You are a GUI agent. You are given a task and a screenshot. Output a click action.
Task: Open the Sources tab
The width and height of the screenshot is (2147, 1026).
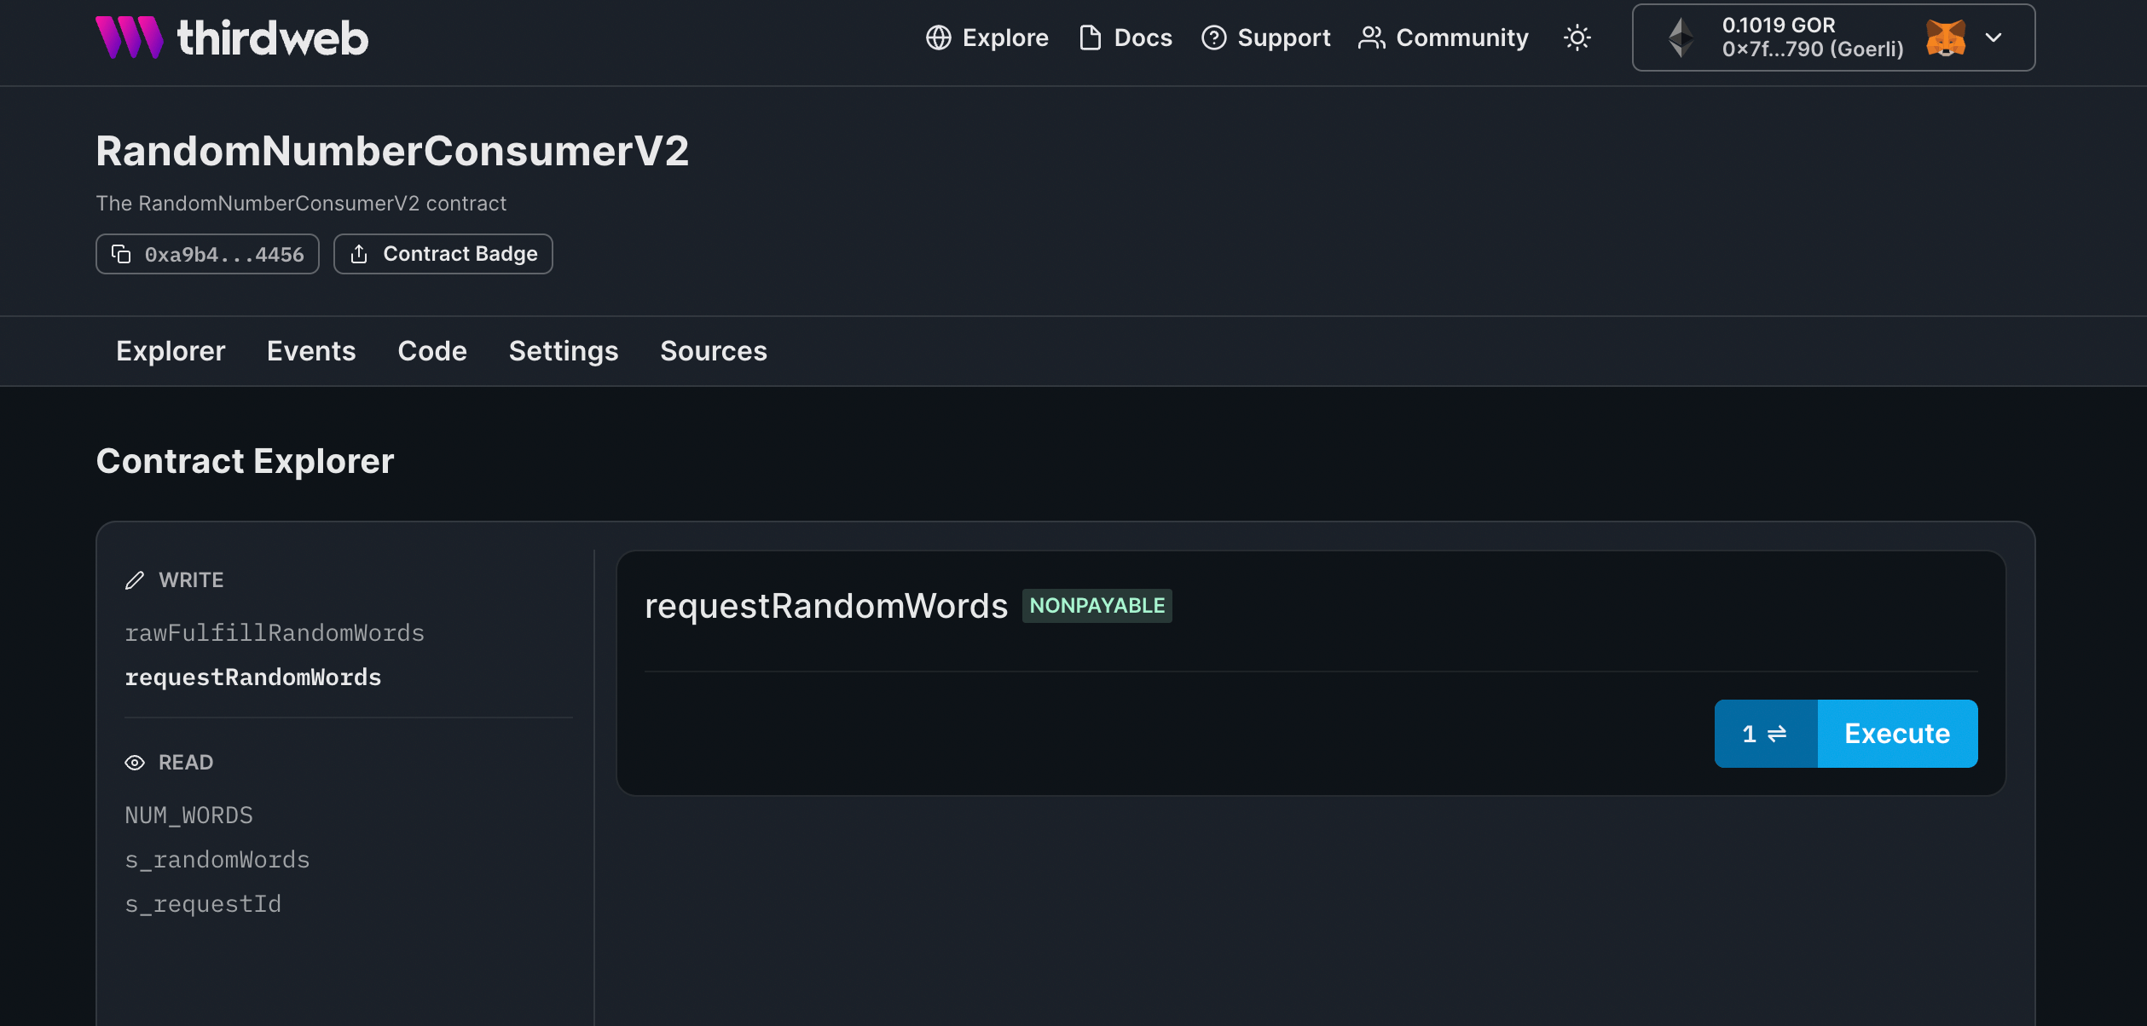pos(713,350)
